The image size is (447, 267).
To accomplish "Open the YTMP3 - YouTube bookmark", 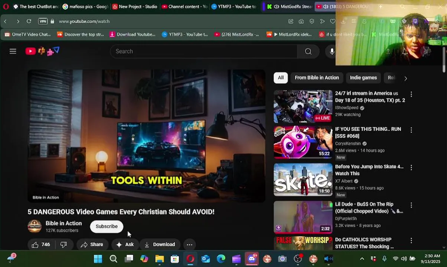I will (185, 34).
